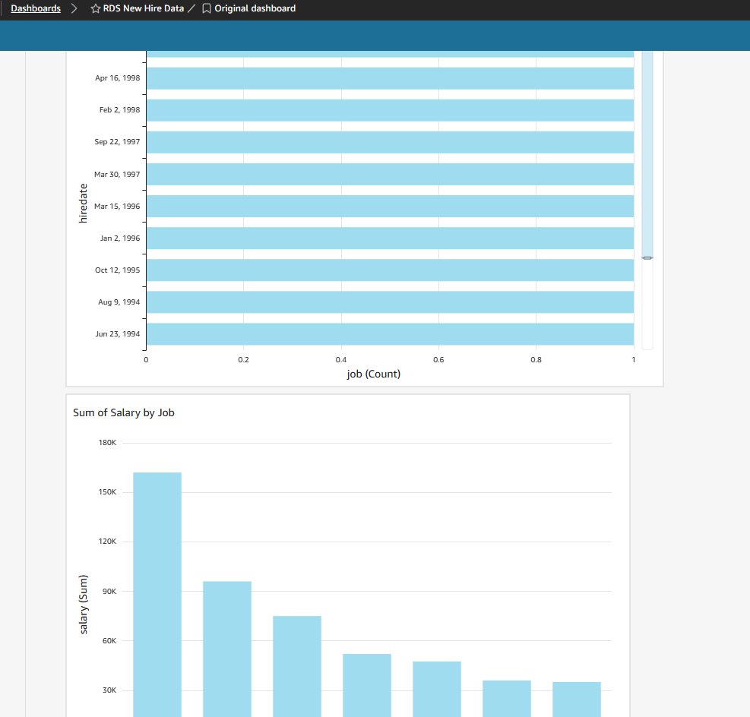The height and width of the screenshot is (717, 750).
Task: Click the salary (Sum) axis label
Action: pyautogui.click(x=84, y=608)
